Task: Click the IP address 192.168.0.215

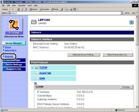Action: point(85,92)
